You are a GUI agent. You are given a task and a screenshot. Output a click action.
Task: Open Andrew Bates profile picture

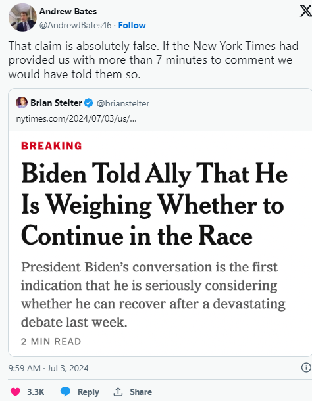click(22, 17)
